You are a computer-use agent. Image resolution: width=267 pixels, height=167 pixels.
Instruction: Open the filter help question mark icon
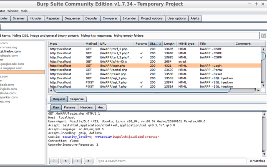coord(263,35)
